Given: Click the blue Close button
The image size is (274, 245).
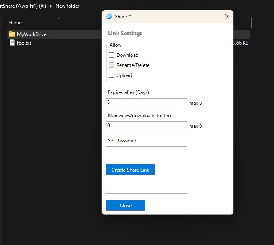Looking at the screenshot, I should [125, 205].
